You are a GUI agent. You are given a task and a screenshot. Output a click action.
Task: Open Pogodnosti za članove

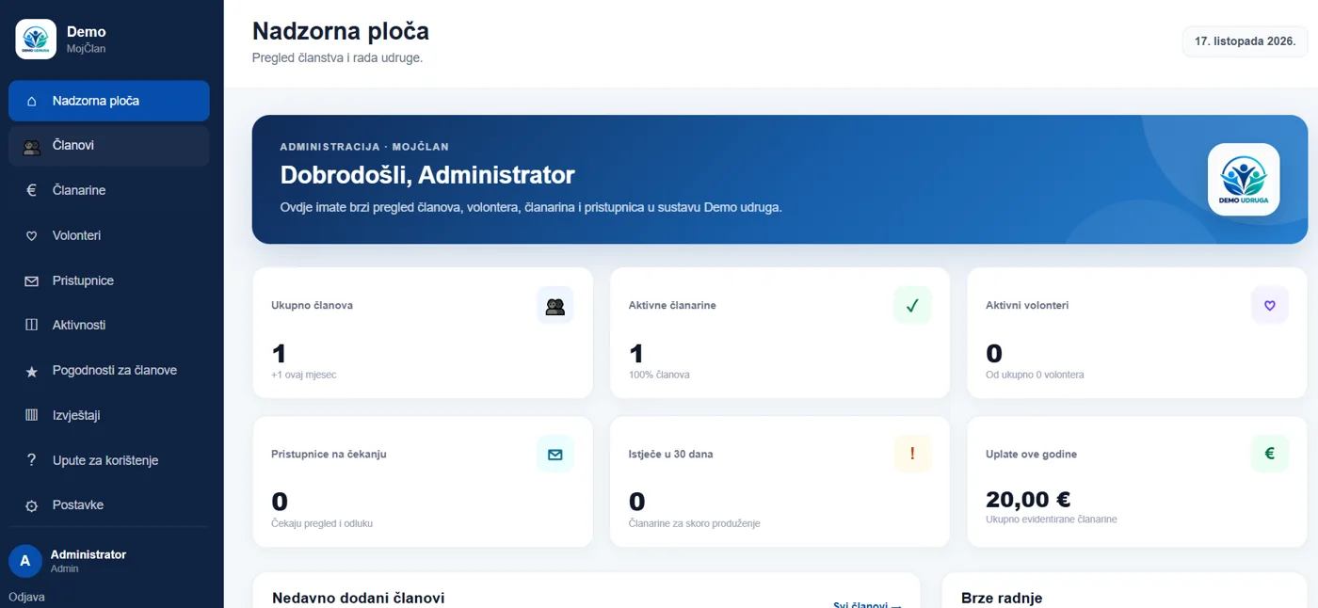tap(109, 370)
